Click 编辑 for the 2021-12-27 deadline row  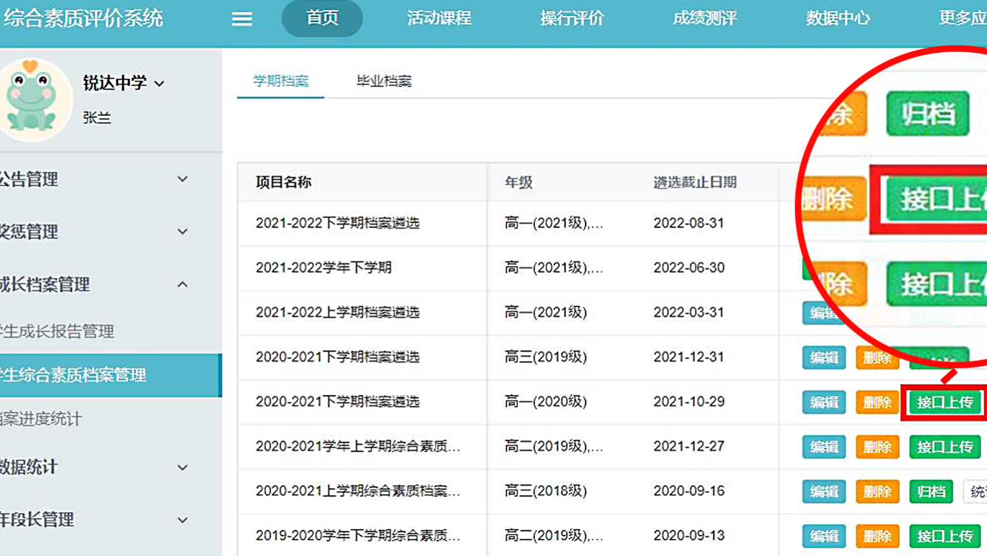pos(824,447)
